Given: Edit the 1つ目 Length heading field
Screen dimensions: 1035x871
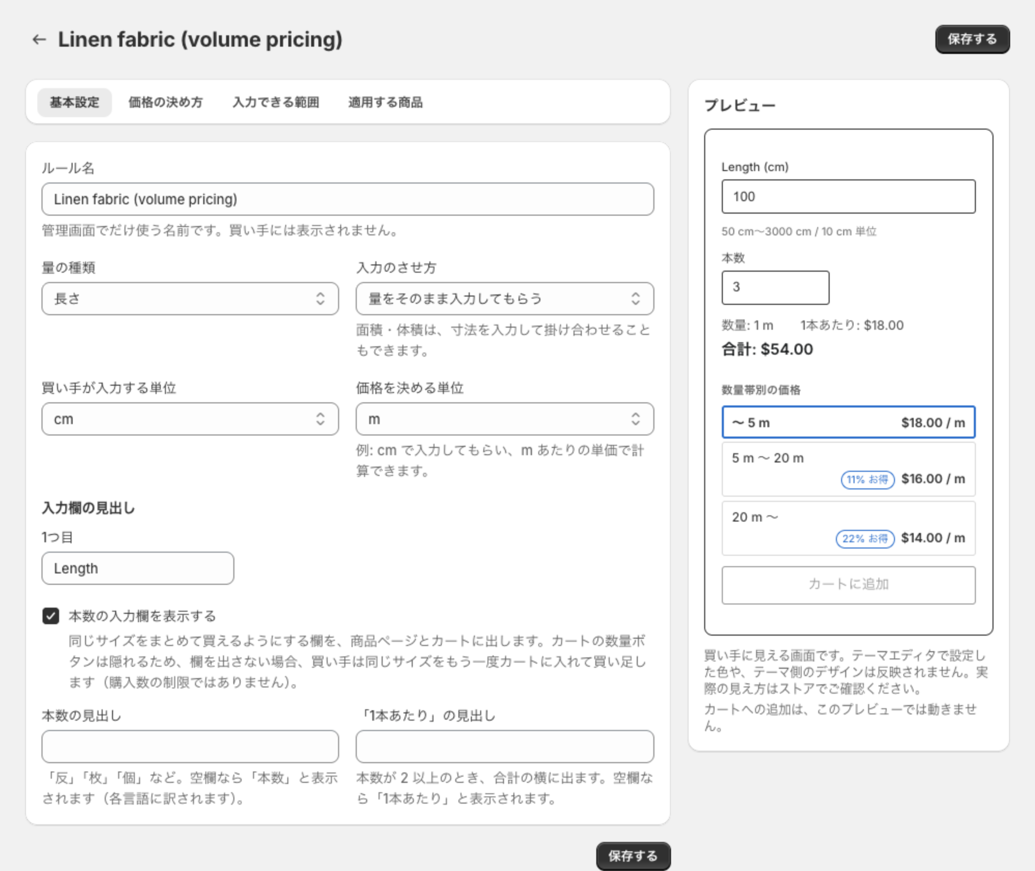Looking at the screenshot, I should click(138, 568).
